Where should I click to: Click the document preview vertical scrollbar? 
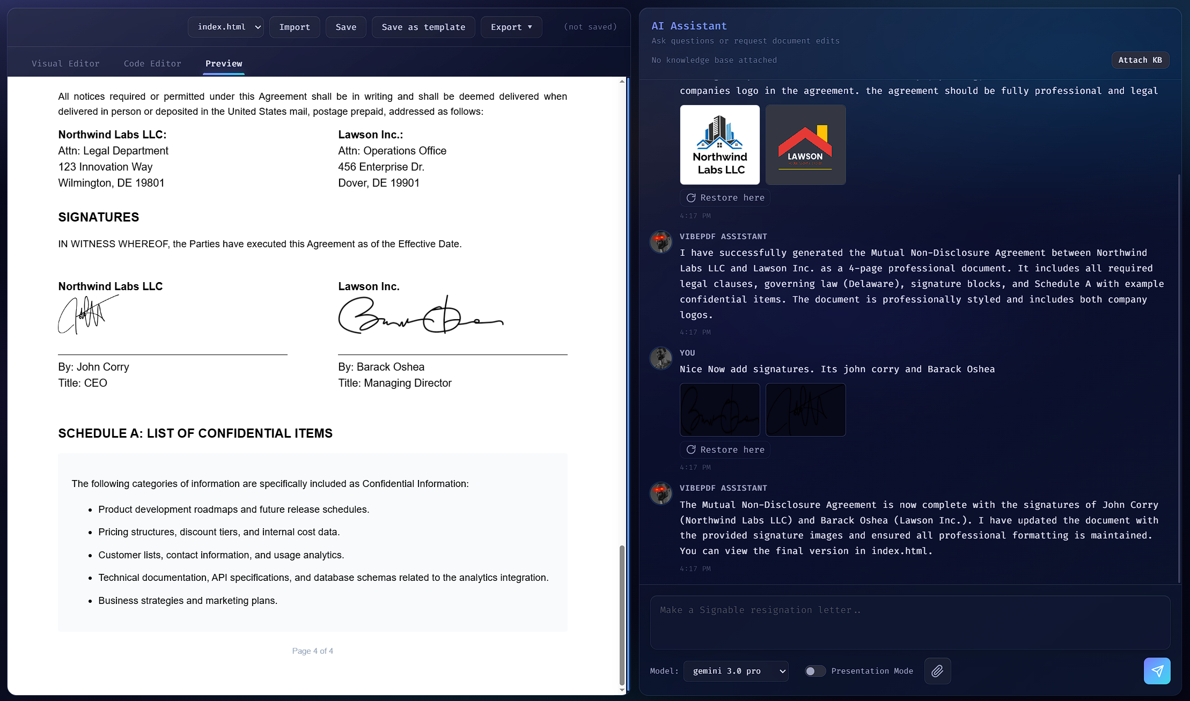622,615
